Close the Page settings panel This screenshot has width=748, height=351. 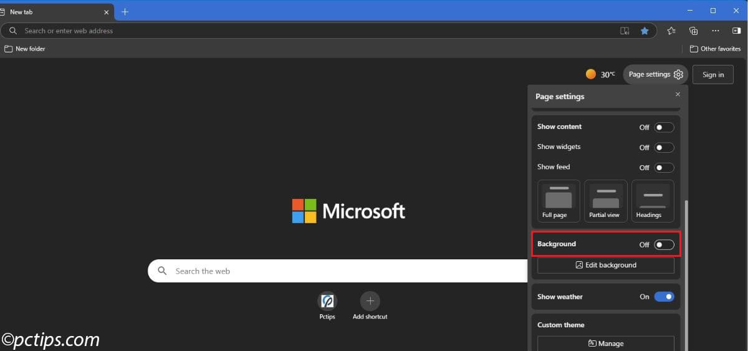[x=678, y=94]
